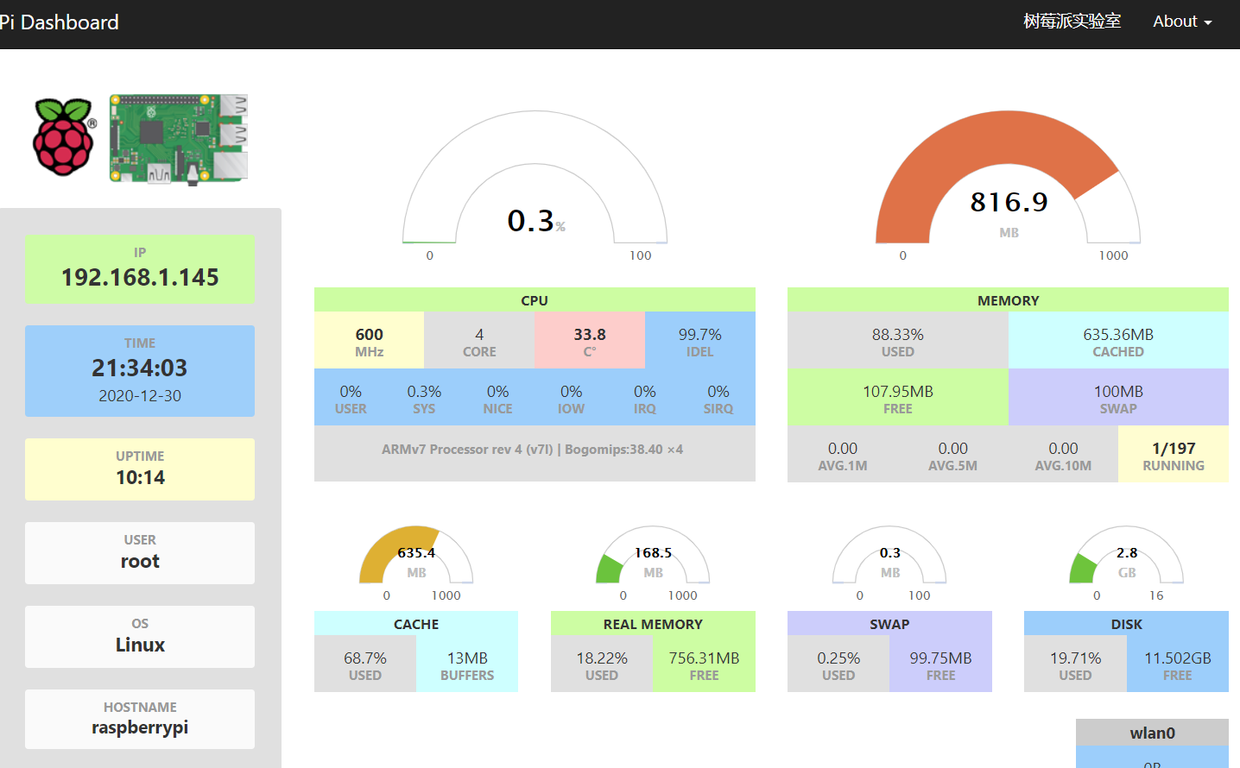This screenshot has height=768, width=1240.
Task: Click the wlan0 network interface header
Action: point(1152,733)
